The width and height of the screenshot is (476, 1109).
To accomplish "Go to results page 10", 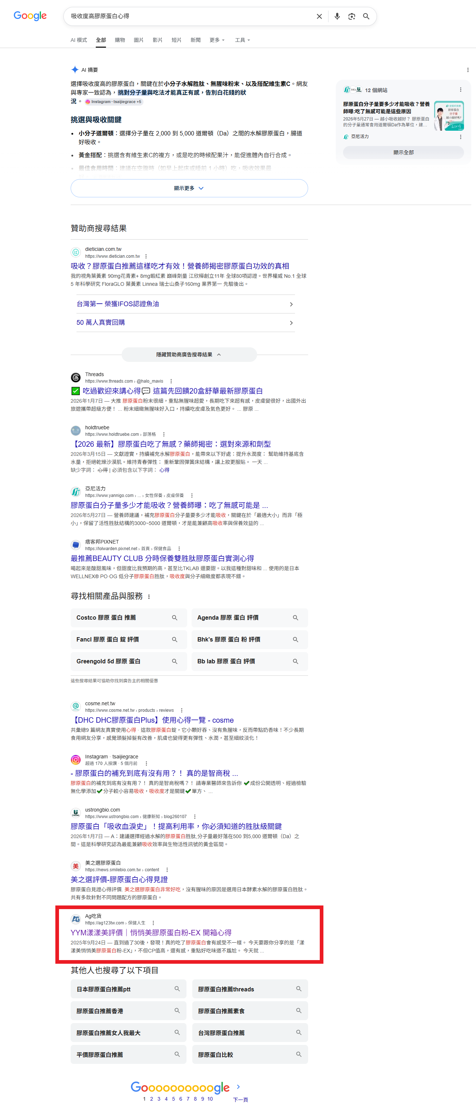I will coord(210,1099).
